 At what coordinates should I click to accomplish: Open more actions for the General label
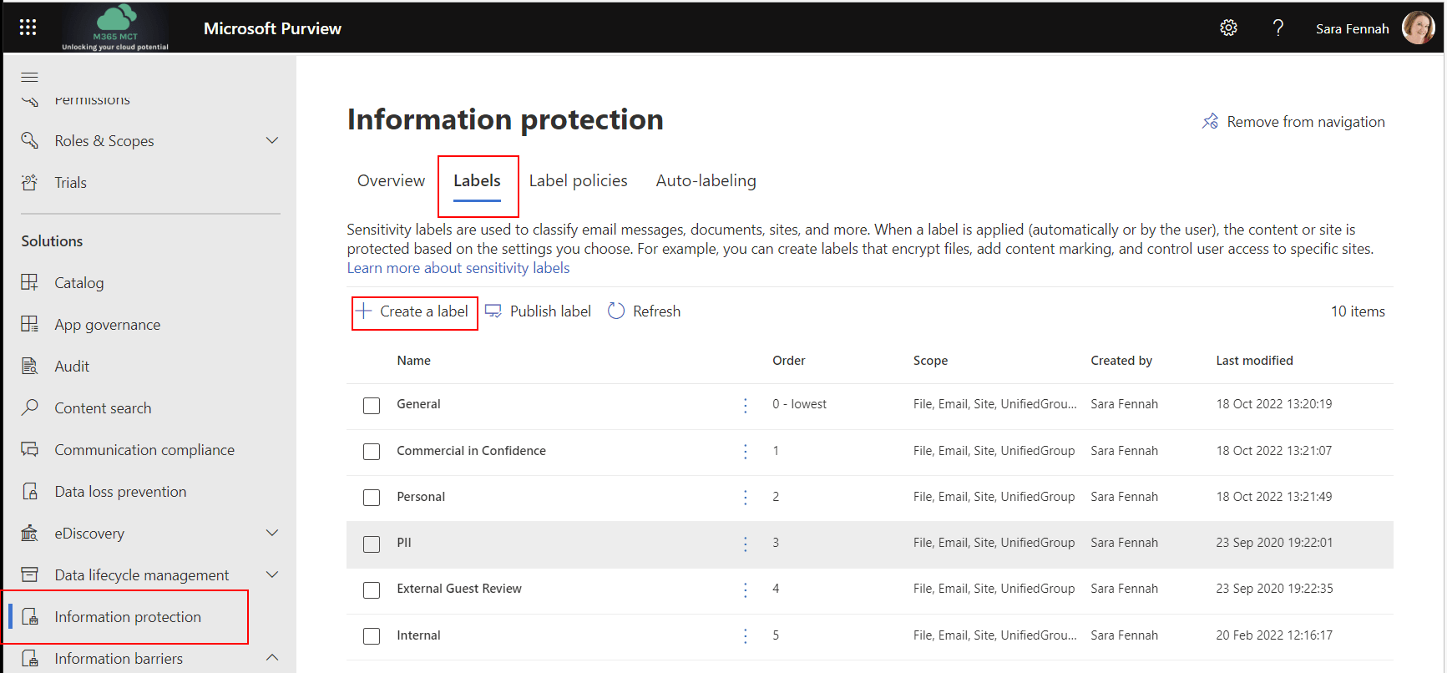tap(745, 405)
